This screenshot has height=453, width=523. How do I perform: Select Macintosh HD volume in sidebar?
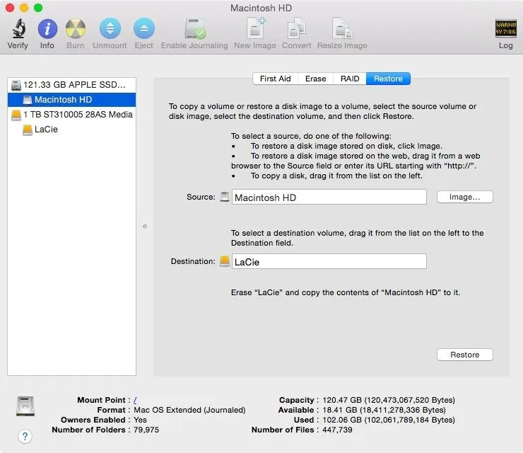[x=71, y=100]
